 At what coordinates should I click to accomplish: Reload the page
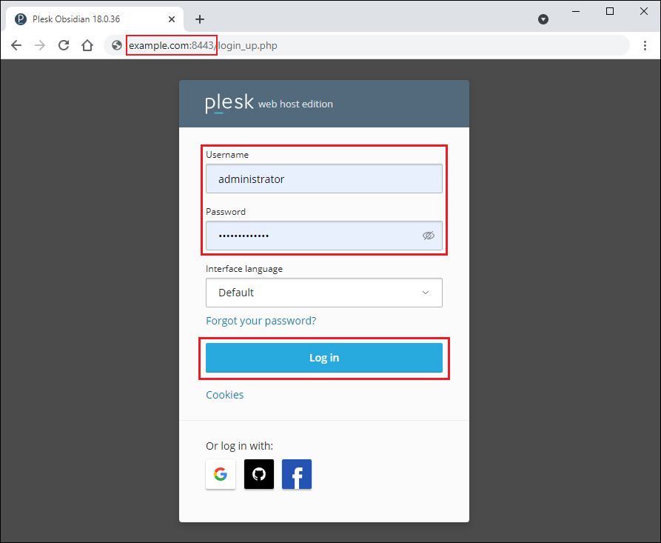pos(64,46)
